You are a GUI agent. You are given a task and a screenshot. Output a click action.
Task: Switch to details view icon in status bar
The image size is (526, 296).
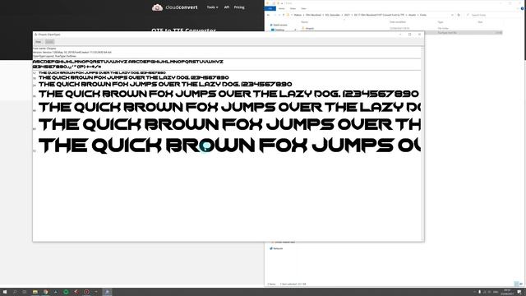(517, 284)
